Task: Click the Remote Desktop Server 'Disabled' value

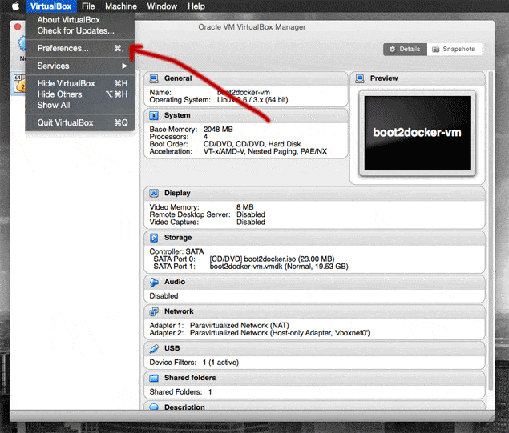Action: click(251, 214)
